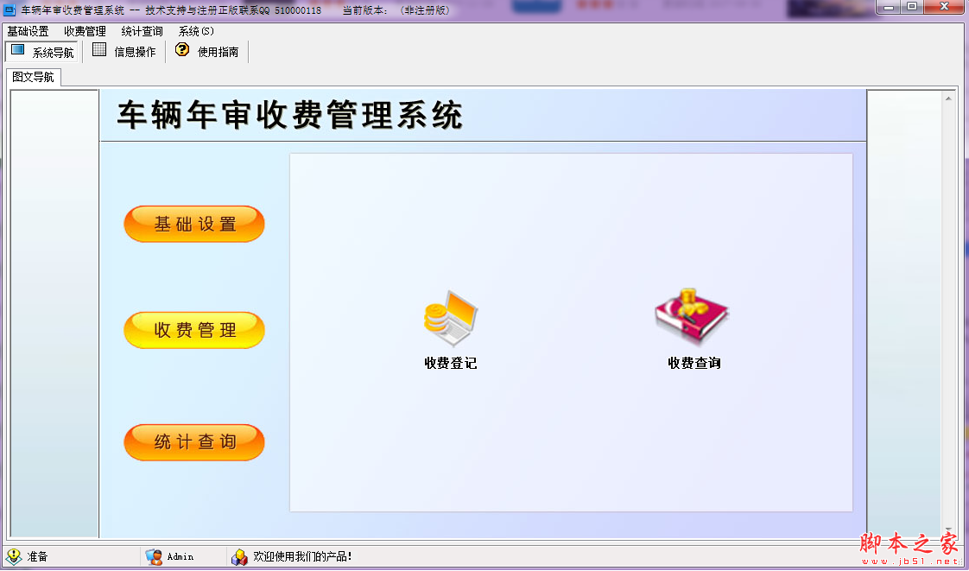Open the 收费查询 (fee inquiry) icon
Image resolution: width=969 pixels, height=571 pixels.
[x=691, y=315]
